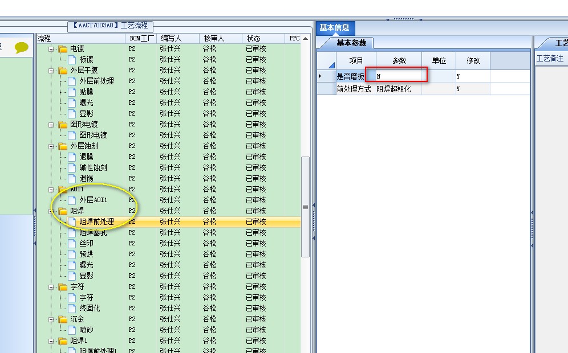This screenshot has height=353, width=568.
Task: Click the 流程 column header
Action: [x=81, y=38]
